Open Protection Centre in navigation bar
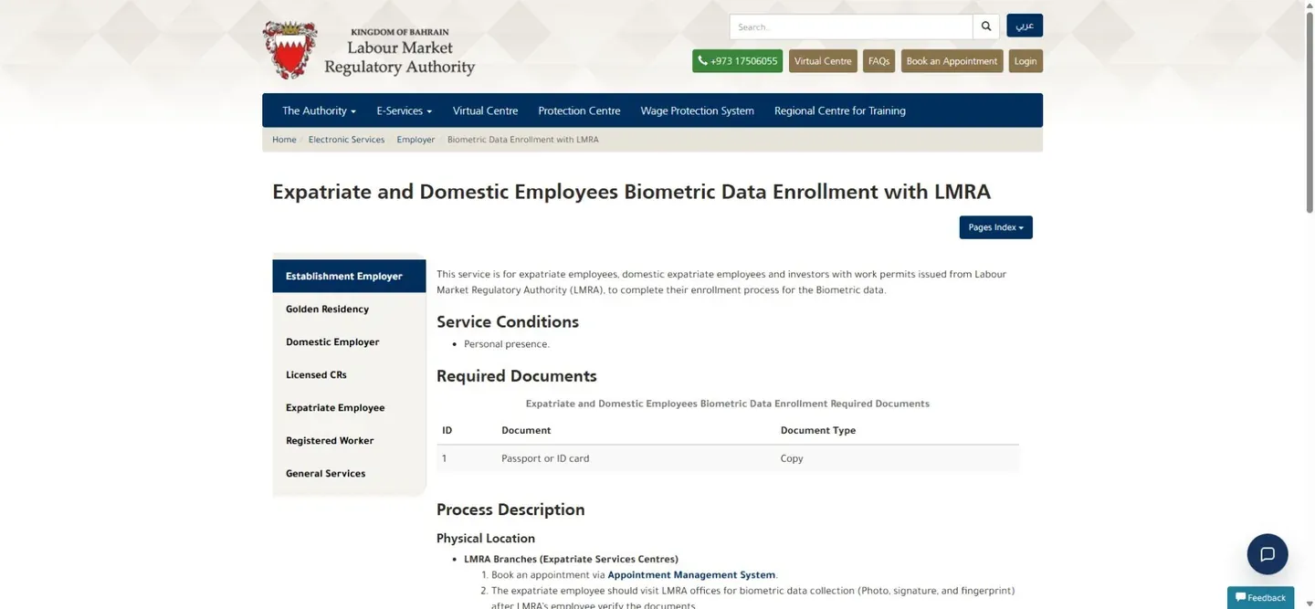Screen dimensions: 1315x609 tap(579, 110)
